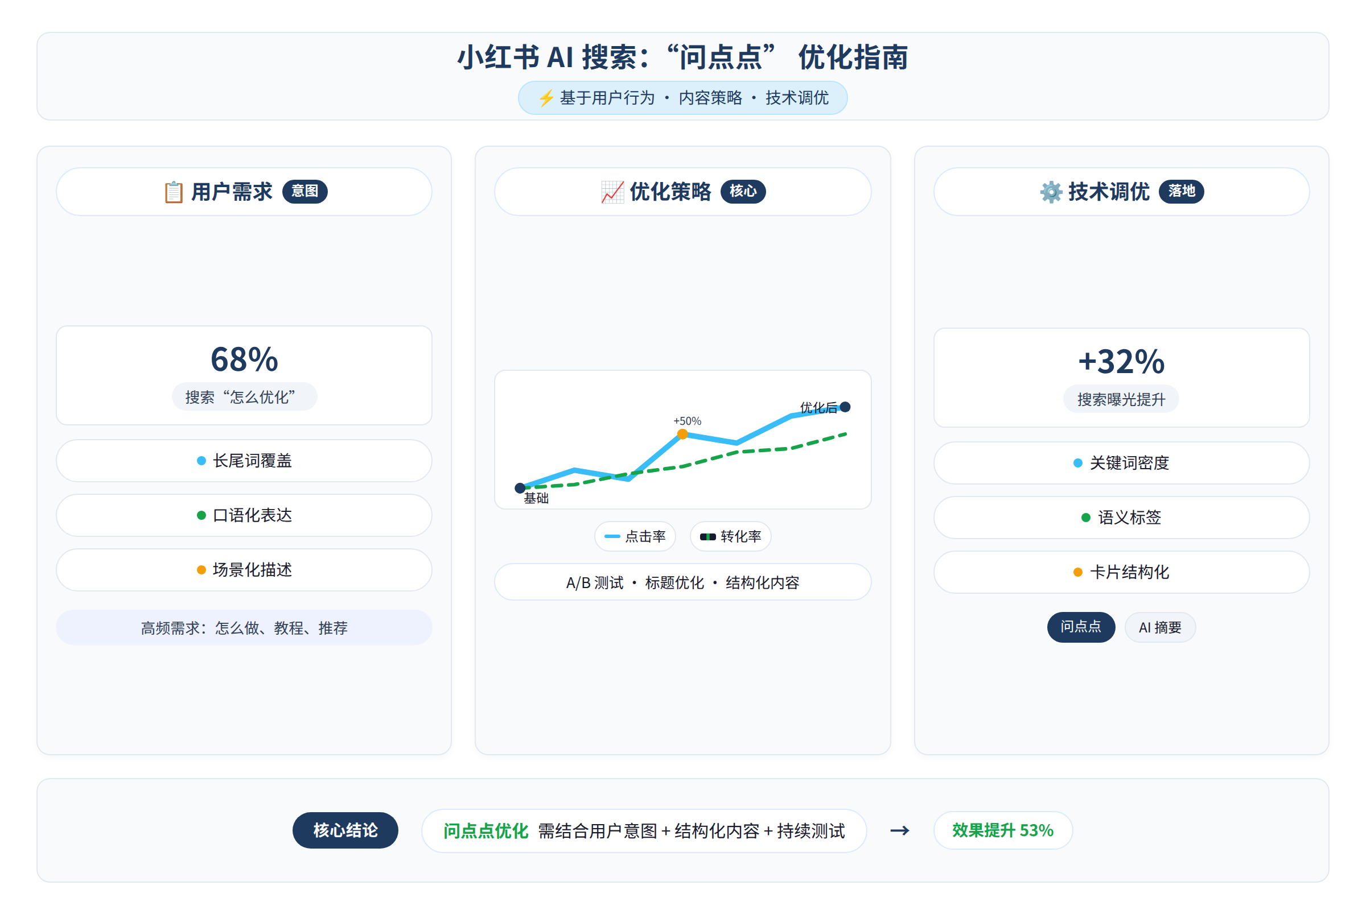
Task: Click the 优化后 end chart point
Action: [x=846, y=407]
